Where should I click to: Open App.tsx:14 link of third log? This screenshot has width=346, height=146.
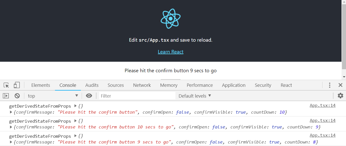coord(322,135)
